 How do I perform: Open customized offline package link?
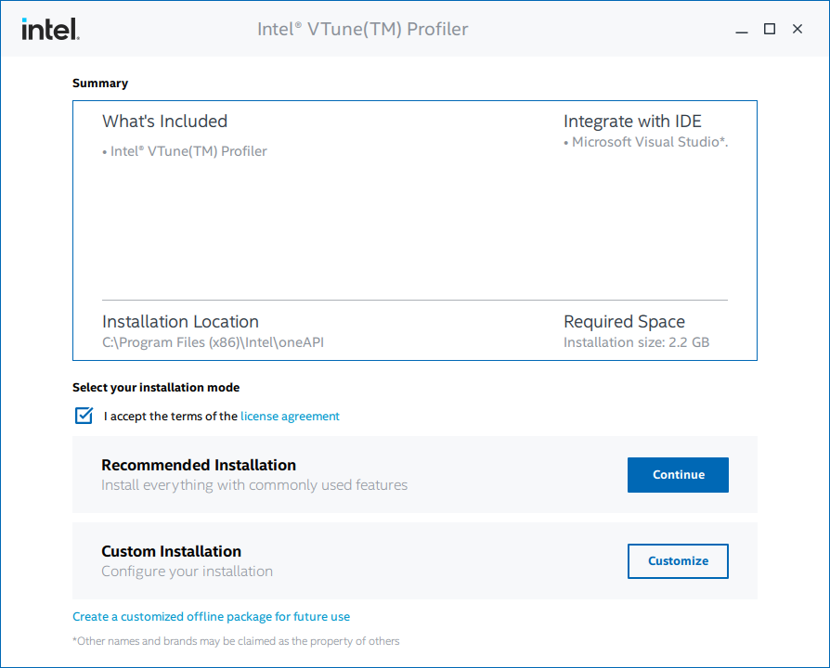point(211,616)
